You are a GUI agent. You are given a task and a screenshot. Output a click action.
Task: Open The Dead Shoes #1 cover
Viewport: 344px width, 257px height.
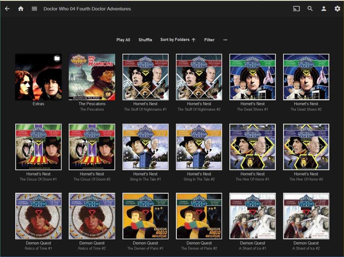[x=252, y=77]
